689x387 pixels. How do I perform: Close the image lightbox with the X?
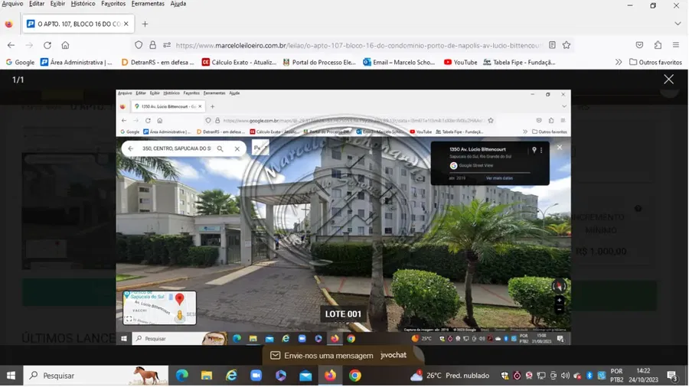pyautogui.click(x=668, y=80)
